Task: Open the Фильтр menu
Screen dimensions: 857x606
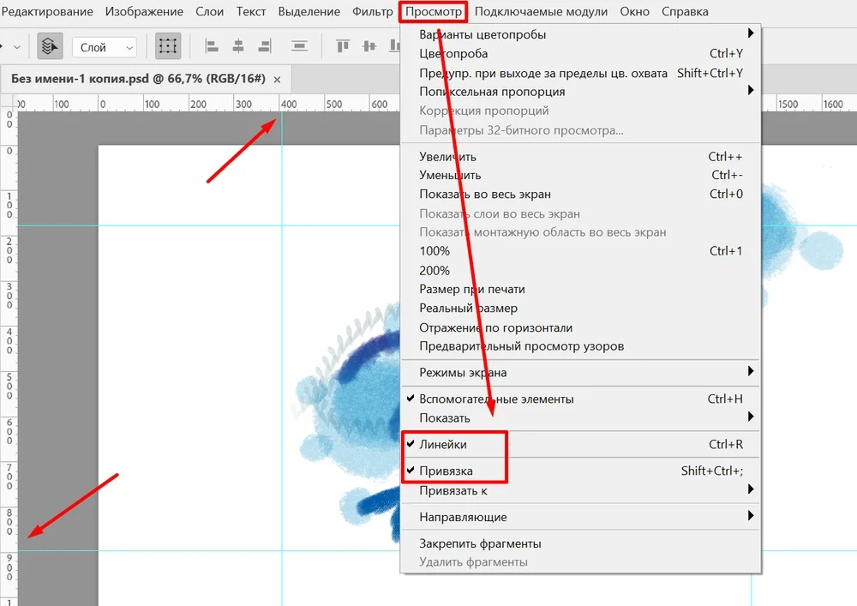Action: coord(372,11)
